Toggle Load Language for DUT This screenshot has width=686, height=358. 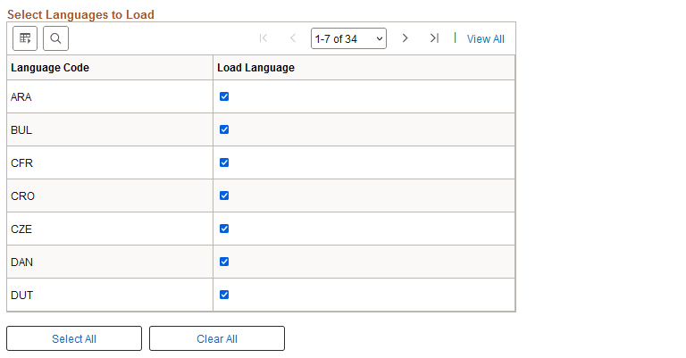224,295
